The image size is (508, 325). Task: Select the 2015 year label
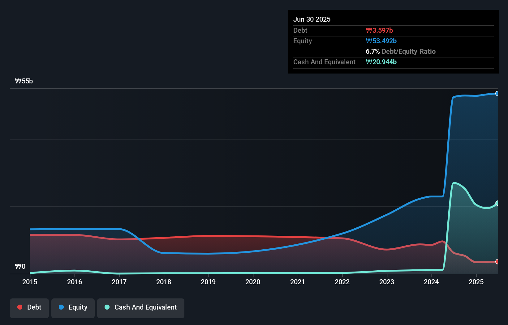[x=29, y=282]
